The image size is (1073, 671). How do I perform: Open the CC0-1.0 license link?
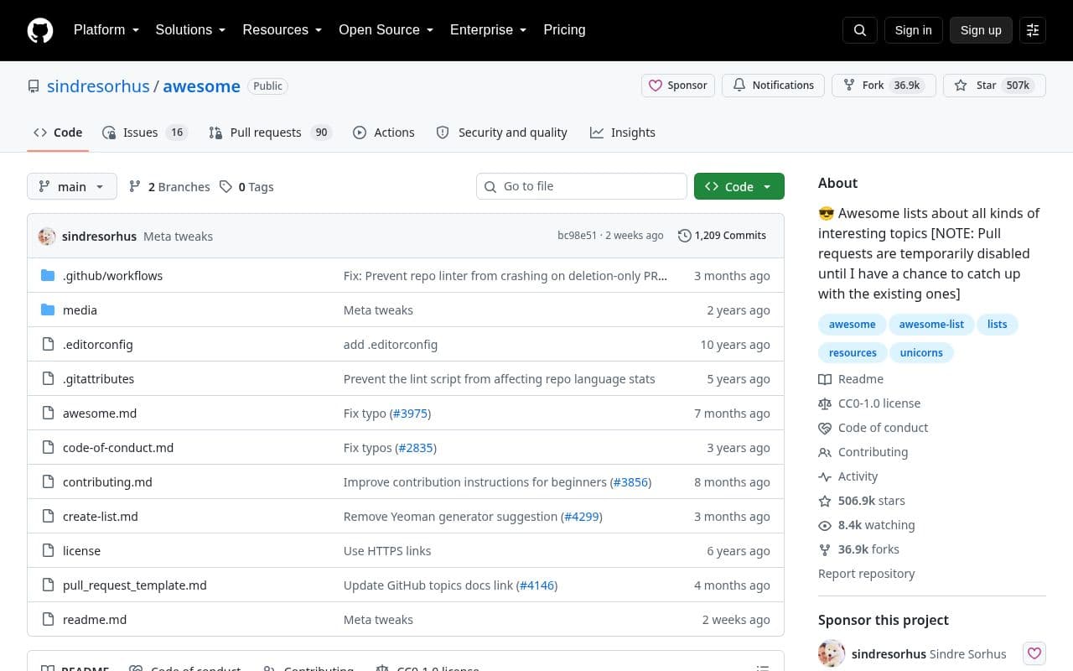(x=869, y=403)
